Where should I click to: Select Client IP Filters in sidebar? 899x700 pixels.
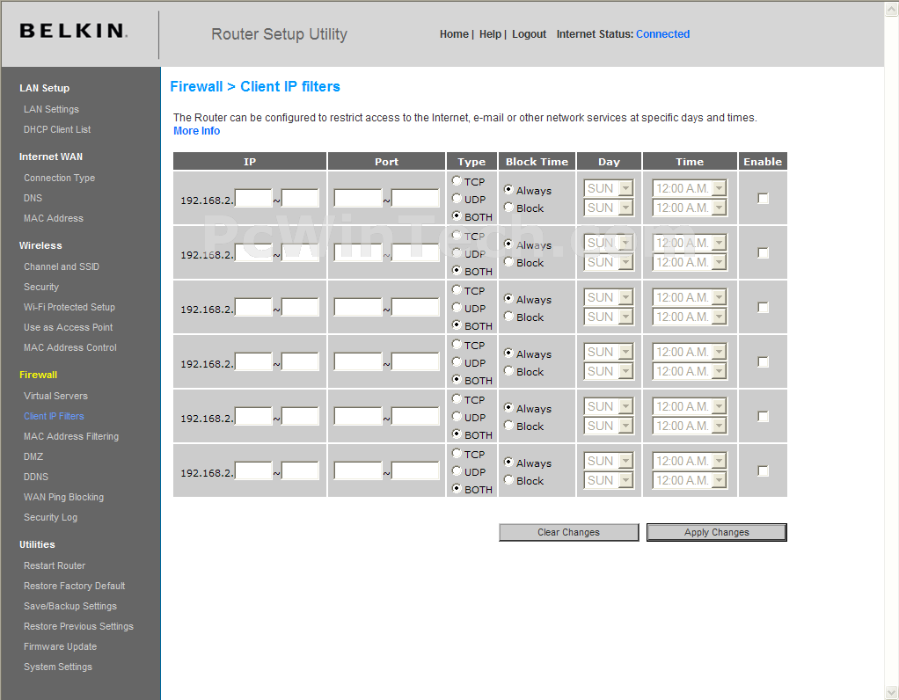point(54,416)
